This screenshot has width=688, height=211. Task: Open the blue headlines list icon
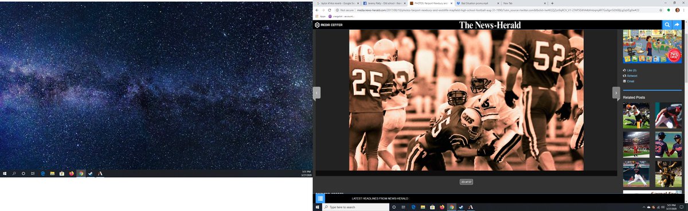[321, 198]
